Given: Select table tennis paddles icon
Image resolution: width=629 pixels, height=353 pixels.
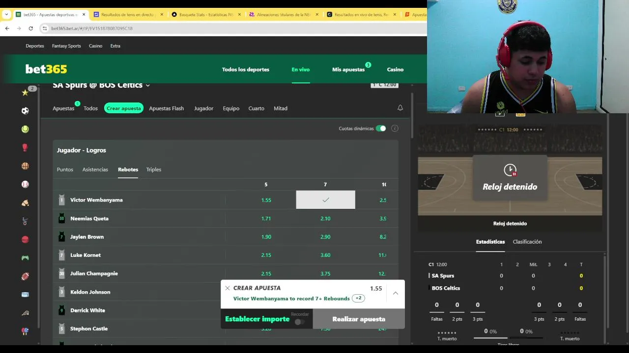Looking at the screenshot, I should (x=25, y=331).
